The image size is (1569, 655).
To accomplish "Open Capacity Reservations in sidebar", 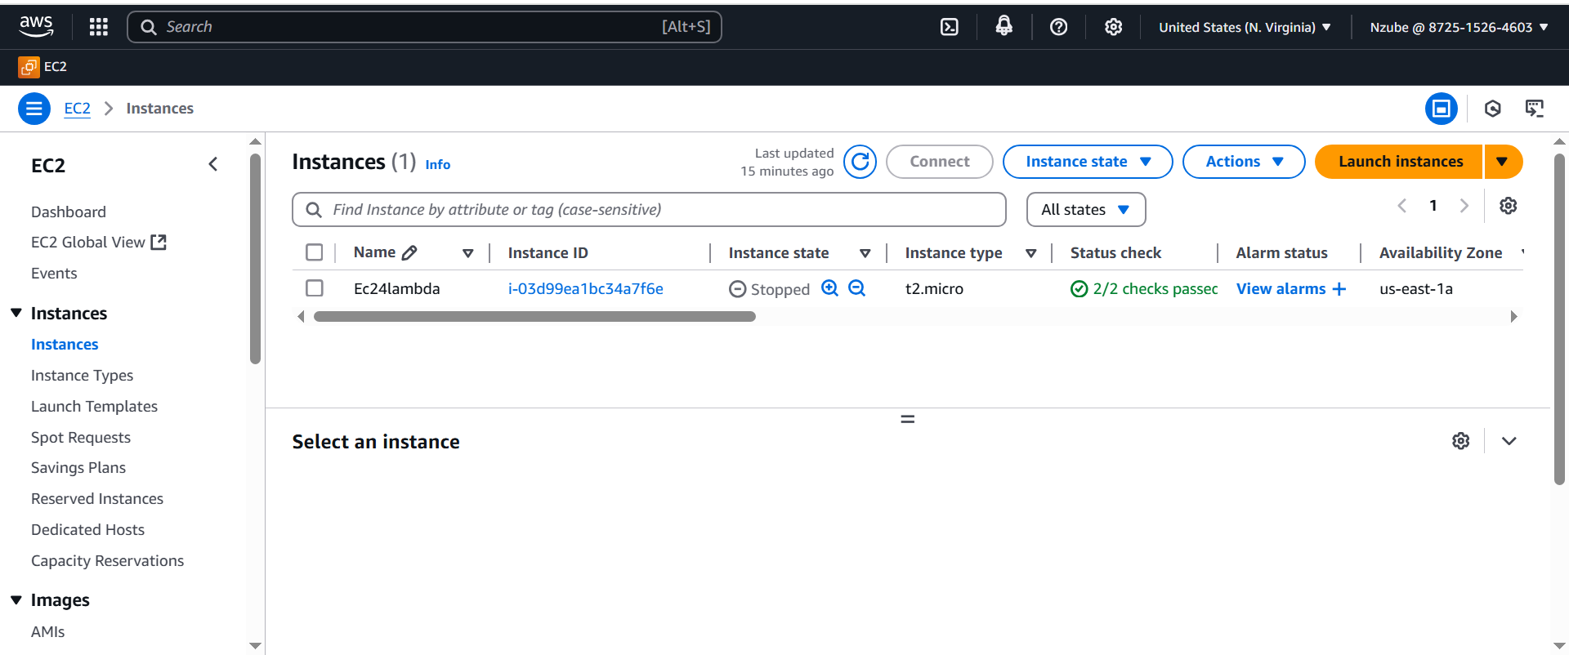I will (x=107, y=561).
